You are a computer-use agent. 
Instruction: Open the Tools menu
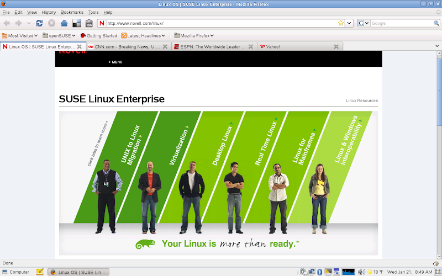click(93, 12)
